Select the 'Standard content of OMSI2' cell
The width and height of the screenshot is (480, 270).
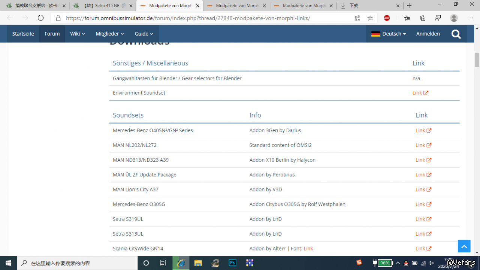click(281, 145)
